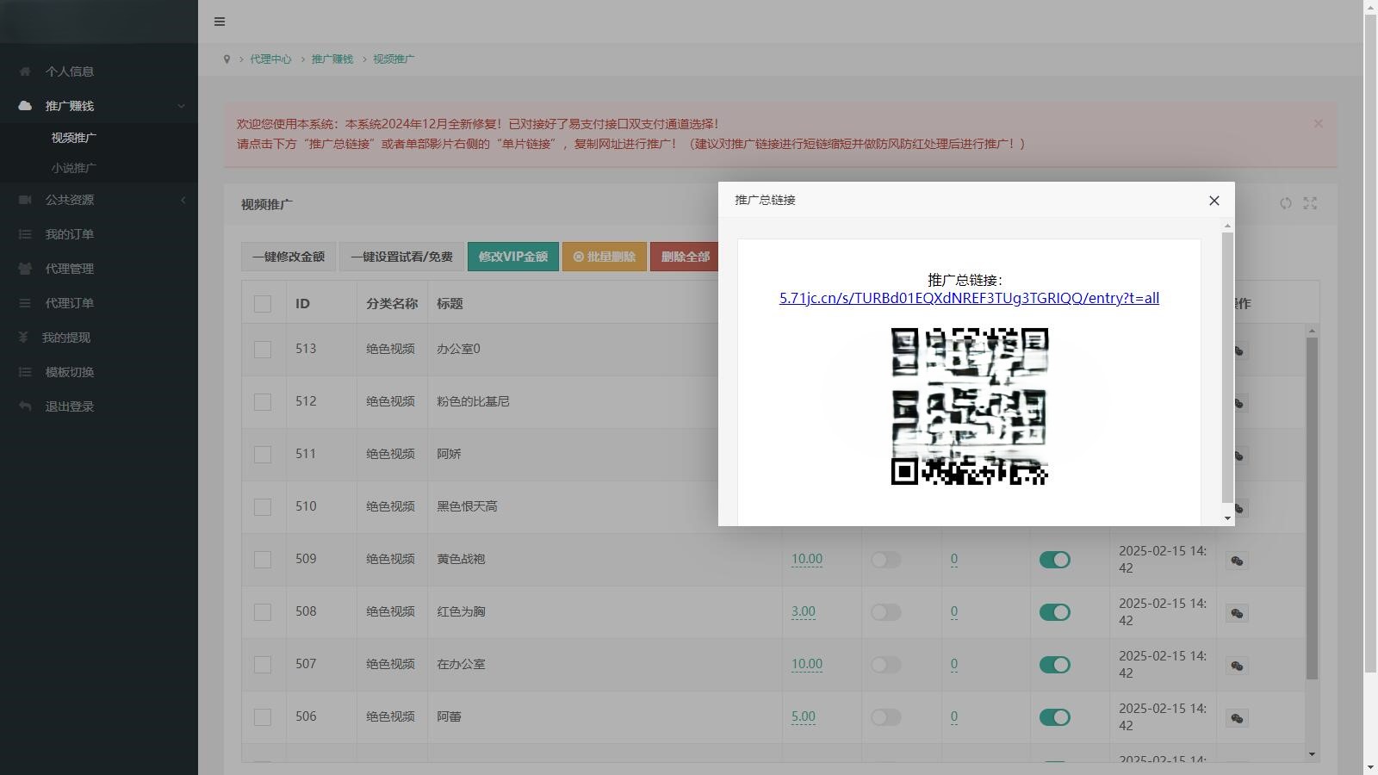The image size is (1378, 775).
Task: Click the location pin breadcrumb icon
Action: tap(227, 59)
